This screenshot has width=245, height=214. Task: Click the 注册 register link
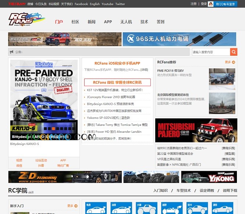193,4
